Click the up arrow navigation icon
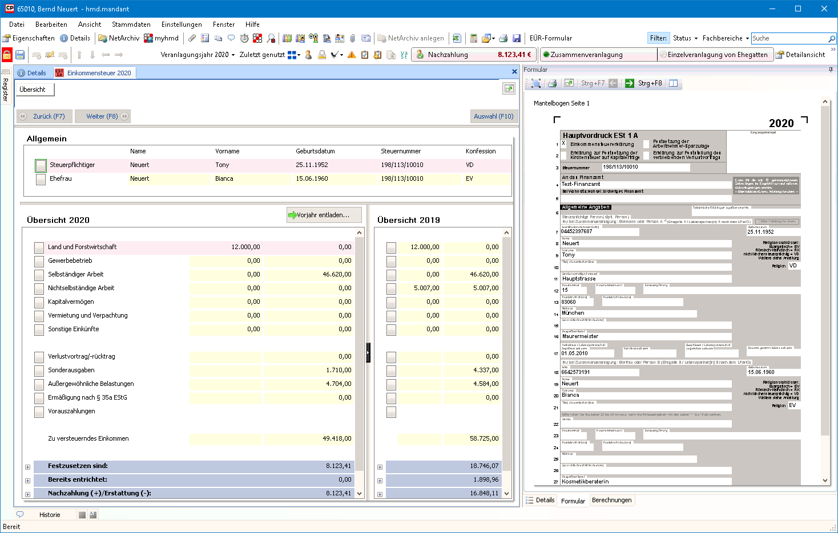This screenshot has height=533, width=838. point(79,55)
